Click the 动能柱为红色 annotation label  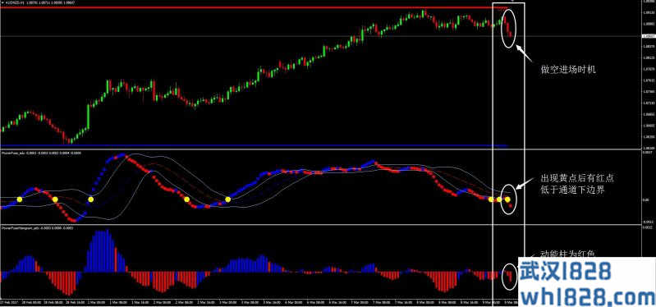(x=567, y=254)
